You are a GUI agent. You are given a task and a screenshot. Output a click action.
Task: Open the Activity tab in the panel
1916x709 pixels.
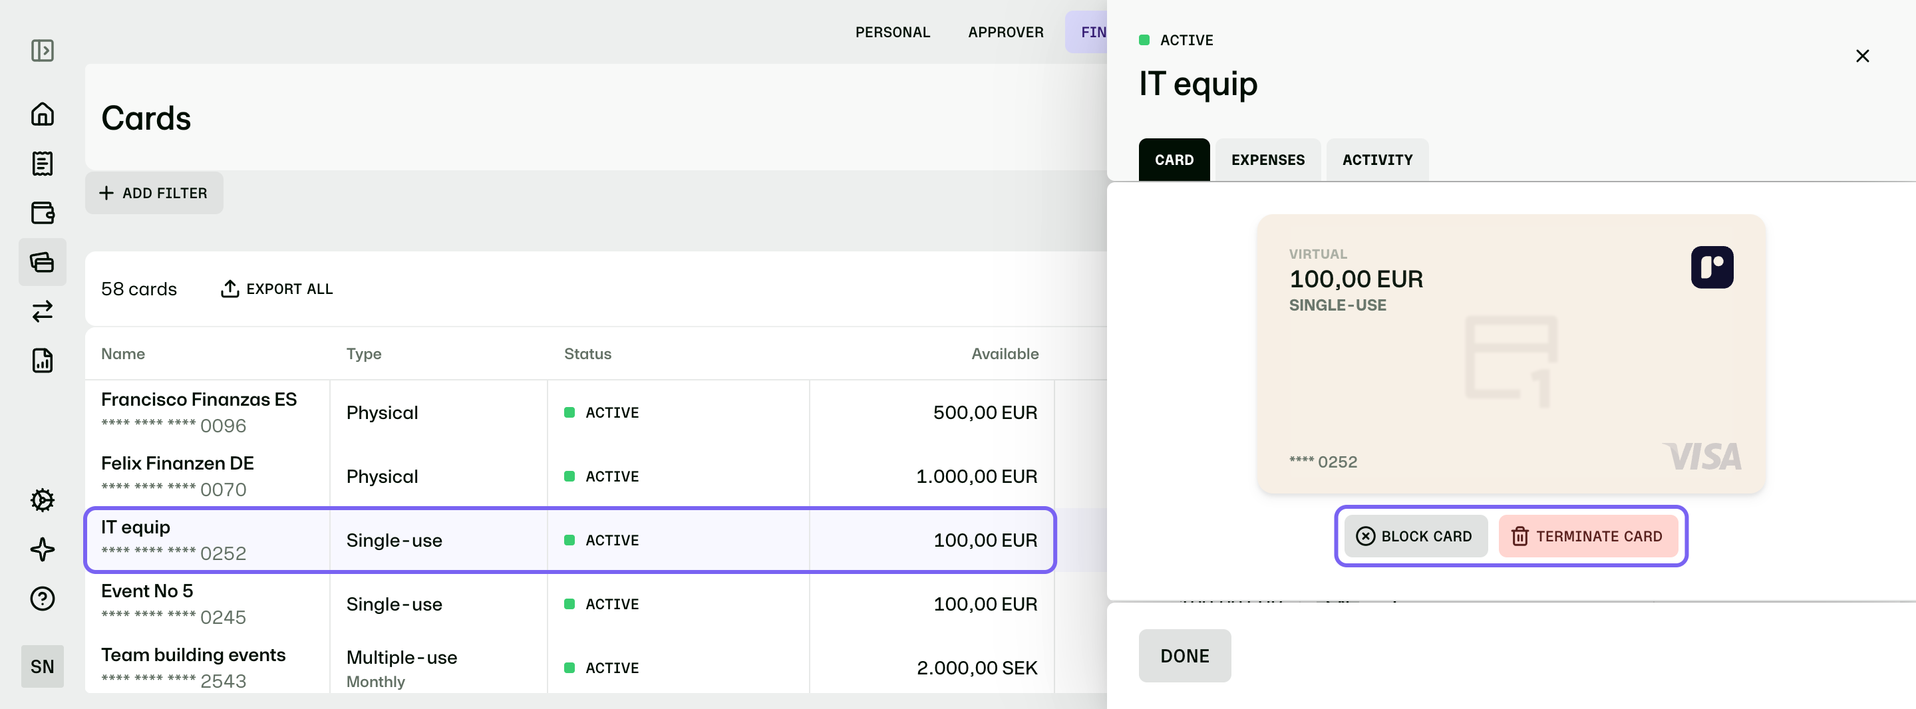[1376, 160]
